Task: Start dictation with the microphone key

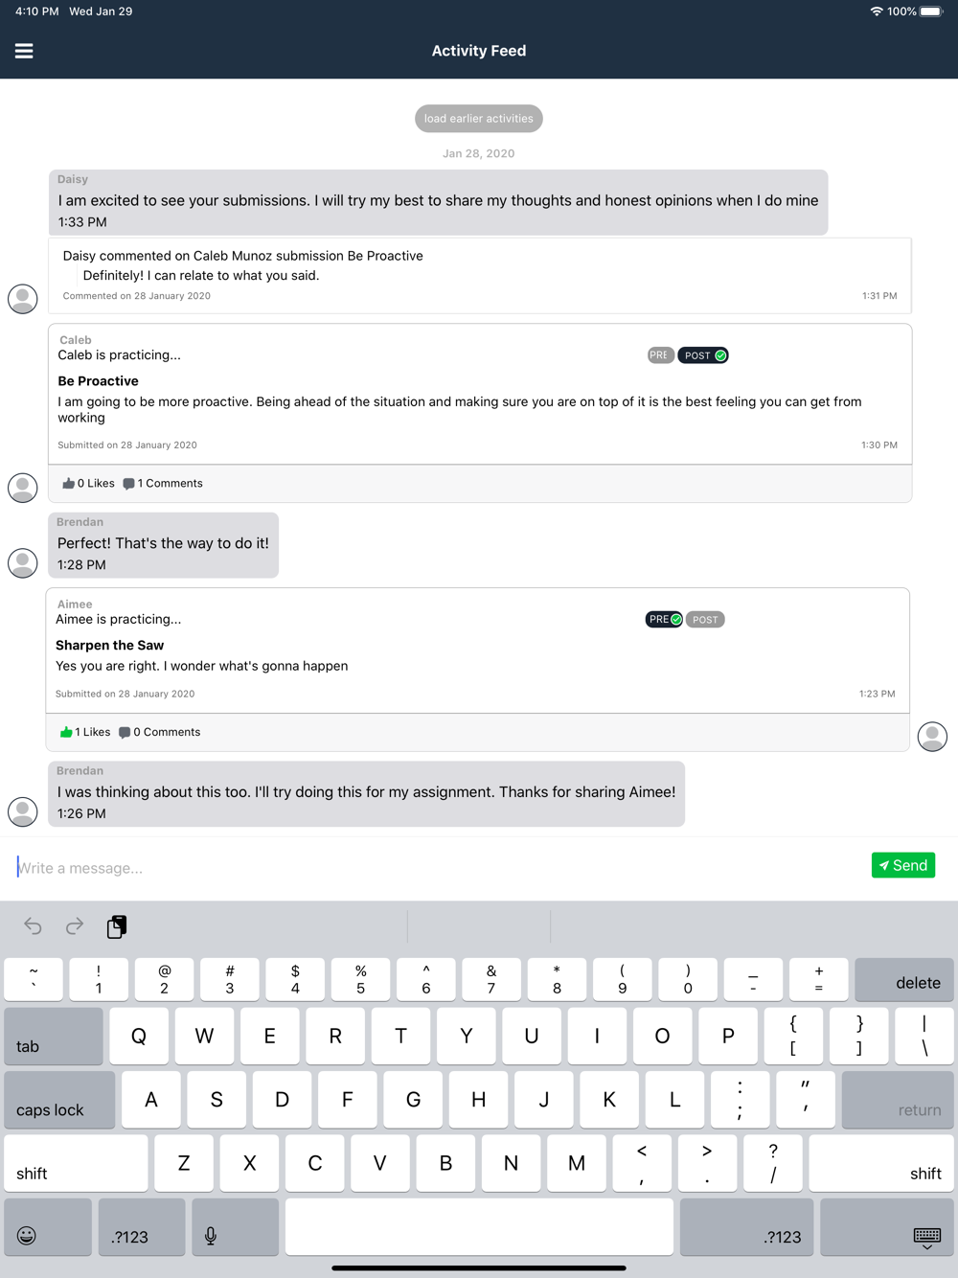Action: (211, 1236)
